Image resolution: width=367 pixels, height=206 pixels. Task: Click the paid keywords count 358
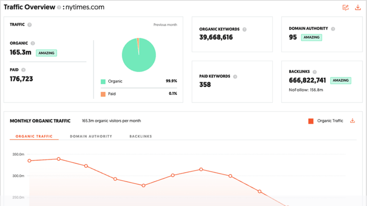point(205,85)
